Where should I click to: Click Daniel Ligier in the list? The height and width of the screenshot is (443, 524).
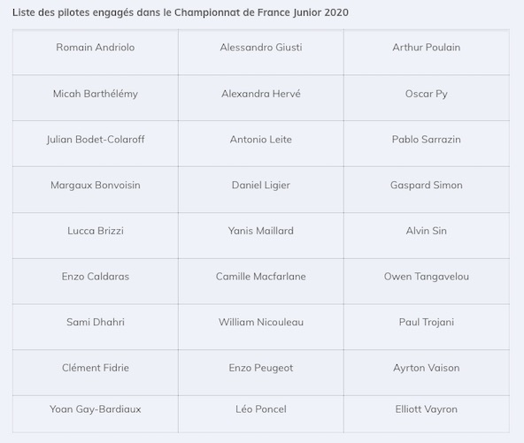(261, 186)
